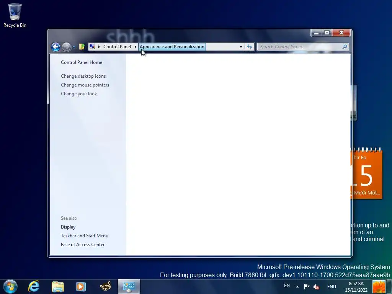The height and width of the screenshot is (294, 392).
Task: Launch Internet Explorer from taskbar
Action: point(34,286)
